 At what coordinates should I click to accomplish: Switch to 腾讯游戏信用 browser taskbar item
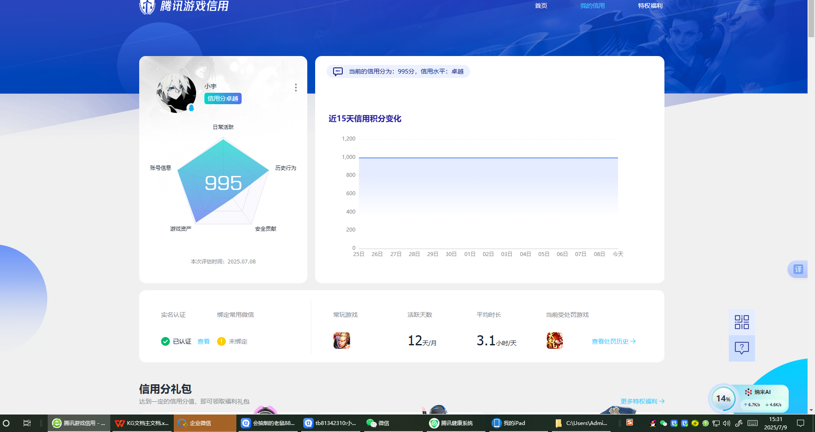pyautogui.click(x=79, y=423)
